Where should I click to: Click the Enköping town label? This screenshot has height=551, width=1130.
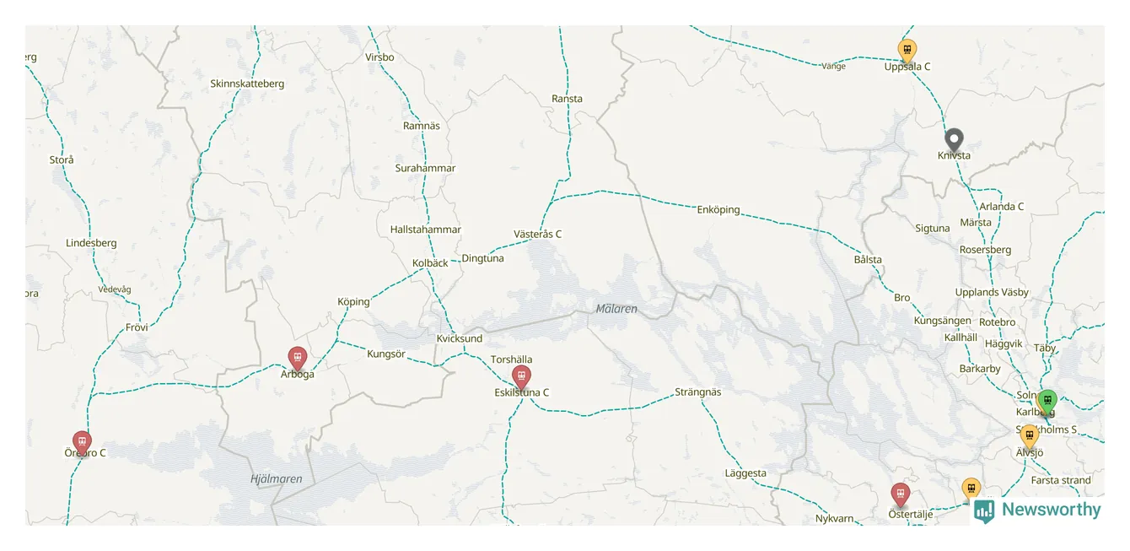click(x=718, y=209)
